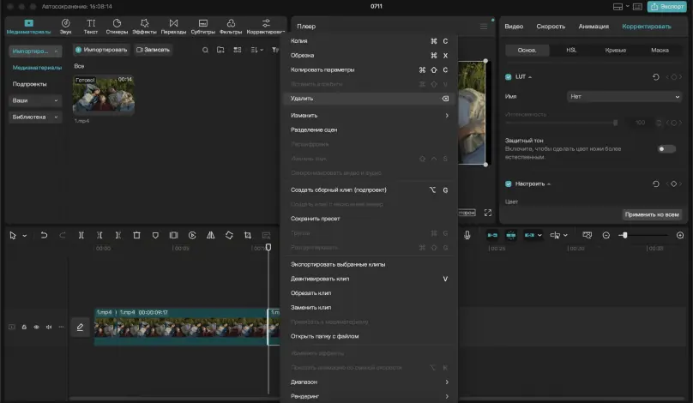Click the freeze frame icon in timeline toolbar
693x403 pixels.
tap(174, 235)
